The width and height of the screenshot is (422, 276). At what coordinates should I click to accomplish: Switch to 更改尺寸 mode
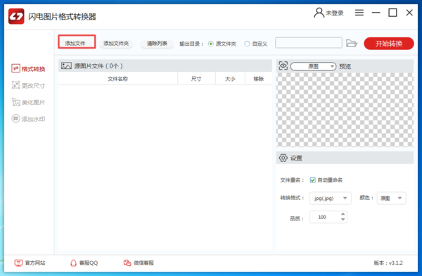click(28, 85)
